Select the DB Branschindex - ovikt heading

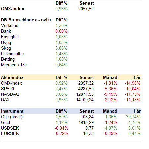[x=26, y=20]
